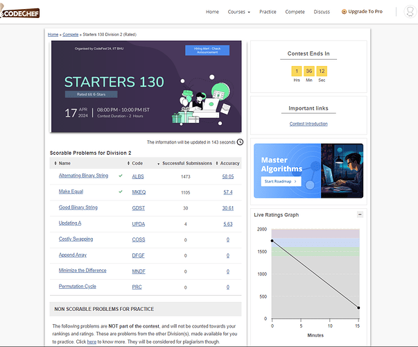Open the Starters 130 contest banner
This screenshot has height=347, width=418.
point(146,87)
